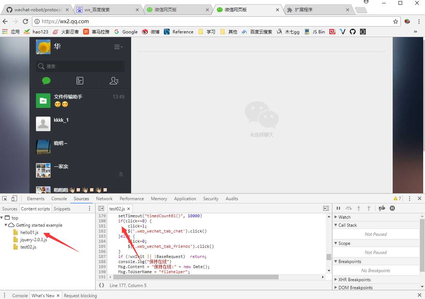Image resolution: width=425 pixels, height=299 pixels.
Task: Open hello01.js in the file tree
Action: click(29, 232)
